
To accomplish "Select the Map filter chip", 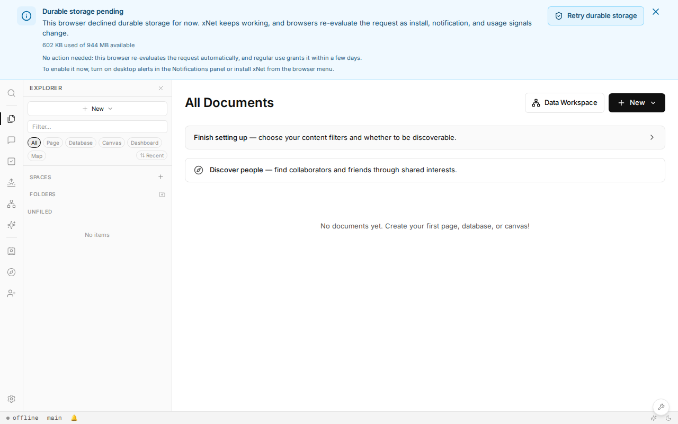I will (x=37, y=156).
